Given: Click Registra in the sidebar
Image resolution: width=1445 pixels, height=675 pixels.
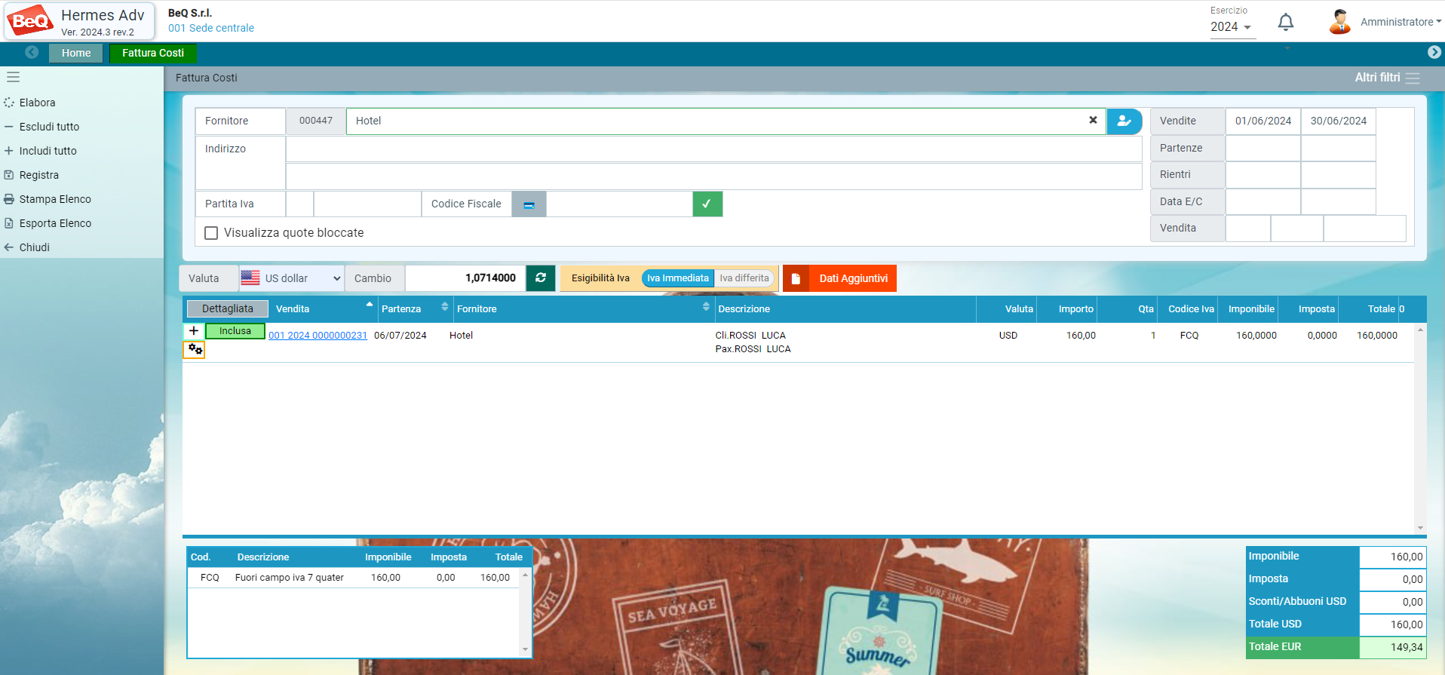Looking at the screenshot, I should point(38,175).
